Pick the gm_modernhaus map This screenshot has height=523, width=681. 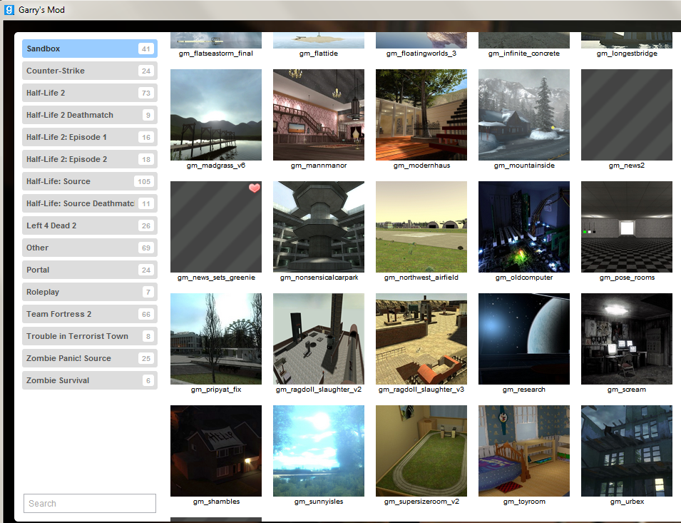(421, 115)
